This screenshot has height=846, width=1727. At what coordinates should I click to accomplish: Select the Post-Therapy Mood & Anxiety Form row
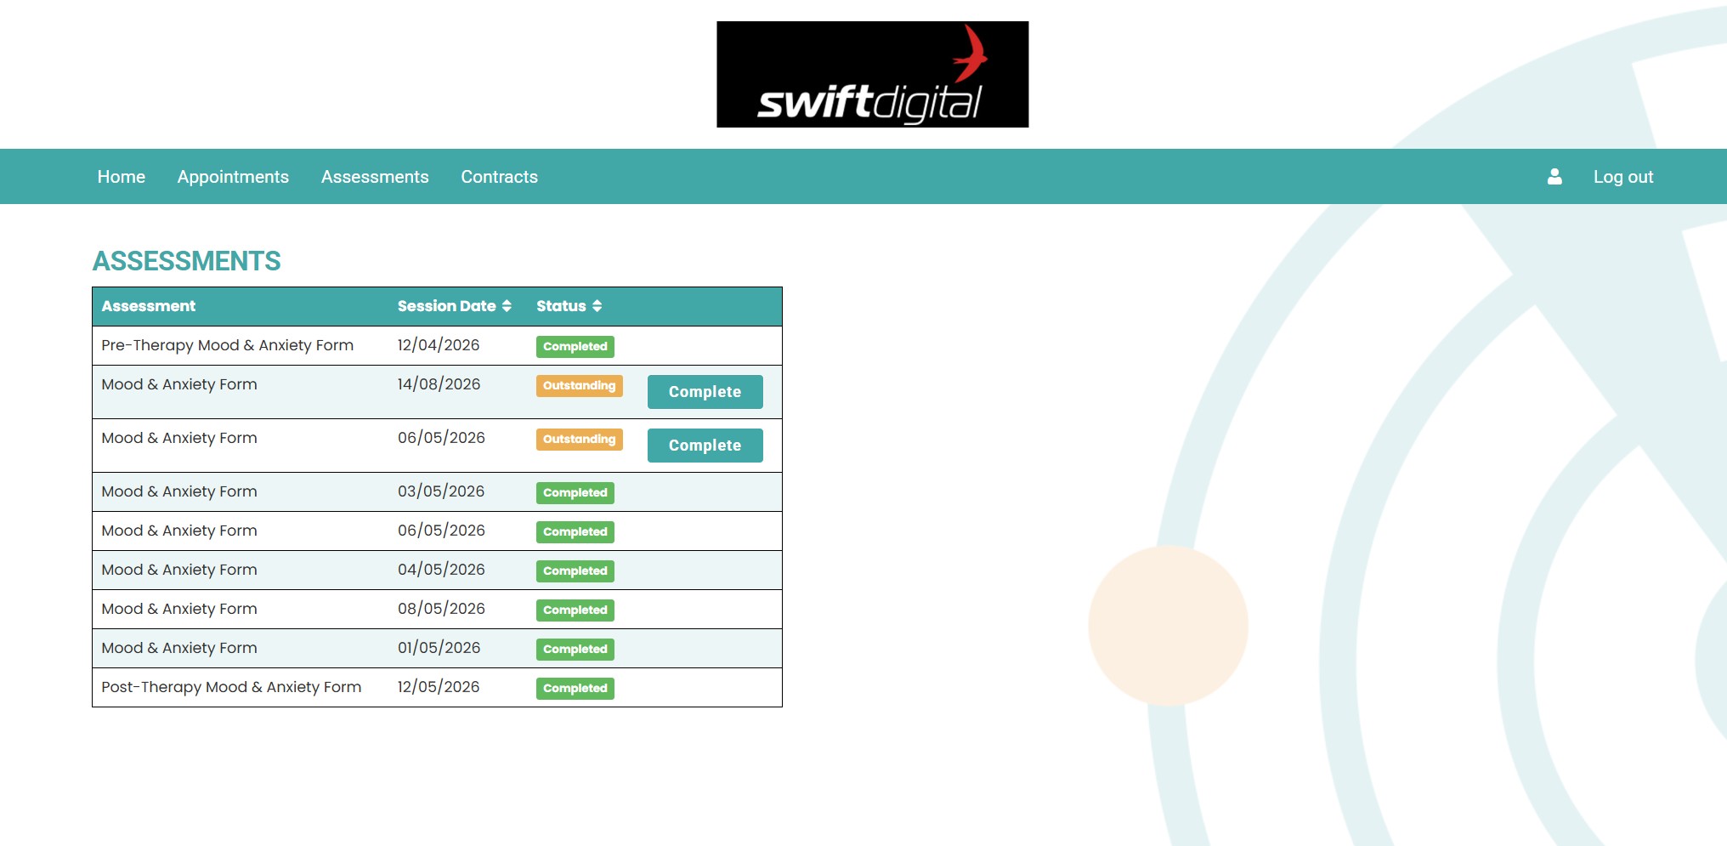pyautogui.click(x=437, y=688)
